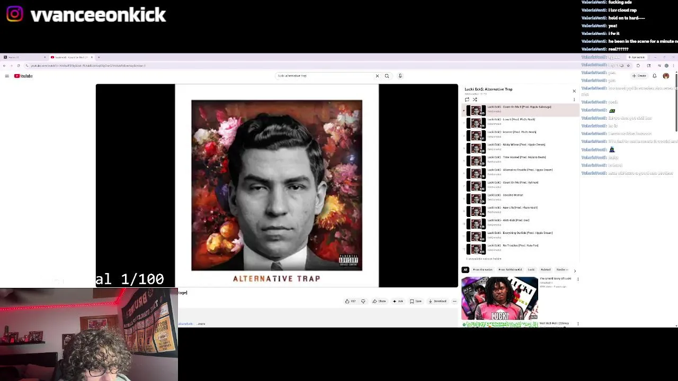Close the Alternative Trap playlist panel
678x381 pixels.
click(x=574, y=91)
